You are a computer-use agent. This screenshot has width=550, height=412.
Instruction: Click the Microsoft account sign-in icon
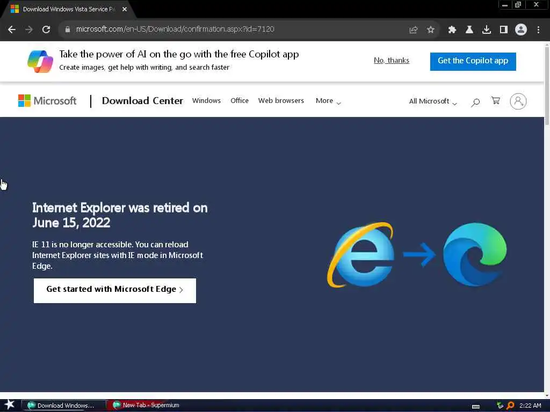pyautogui.click(x=518, y=101)
